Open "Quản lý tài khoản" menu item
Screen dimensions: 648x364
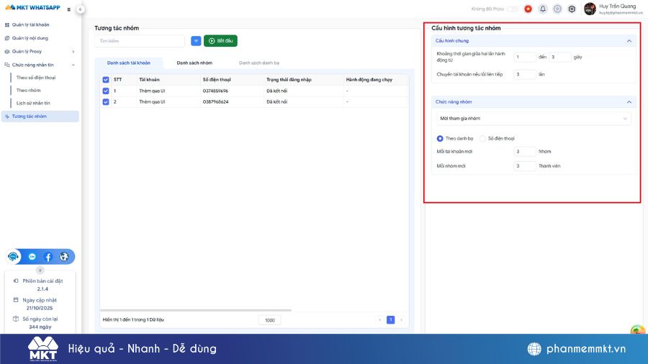[30, 24]
